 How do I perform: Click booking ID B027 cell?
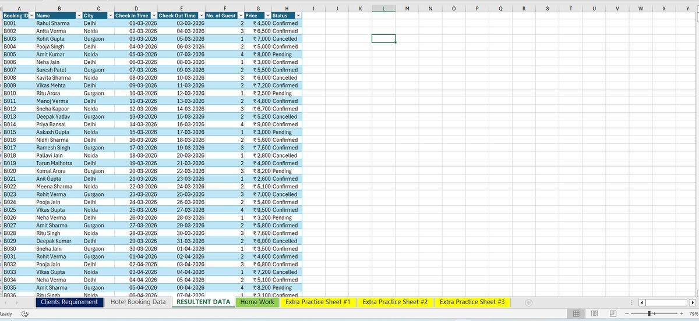18,225
